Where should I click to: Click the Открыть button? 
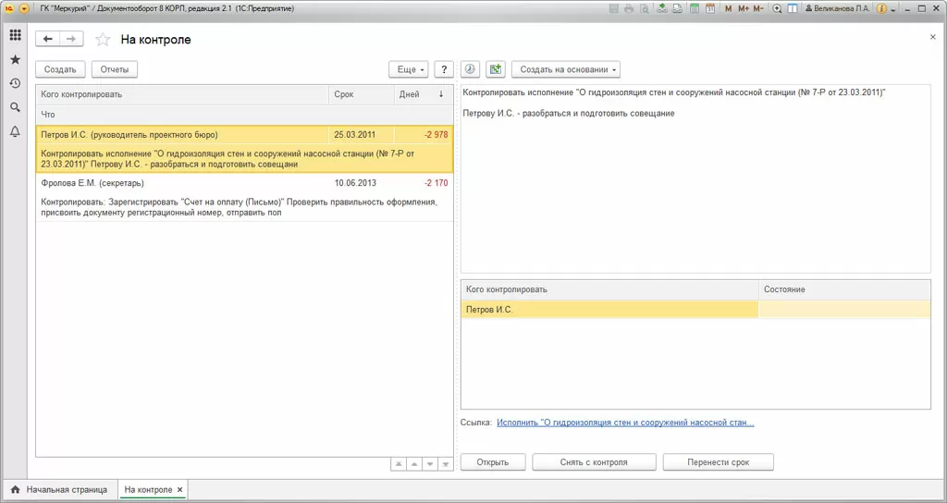coord(493,462)
